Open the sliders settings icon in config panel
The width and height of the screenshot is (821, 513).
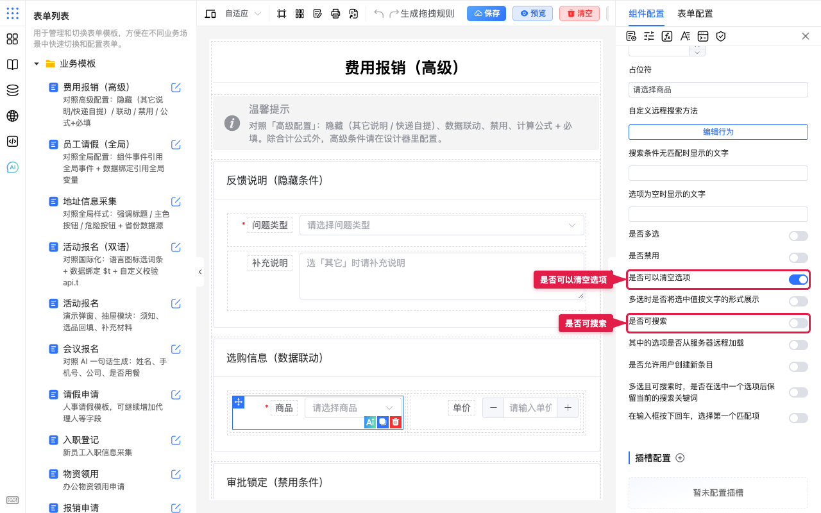[649, 36]
